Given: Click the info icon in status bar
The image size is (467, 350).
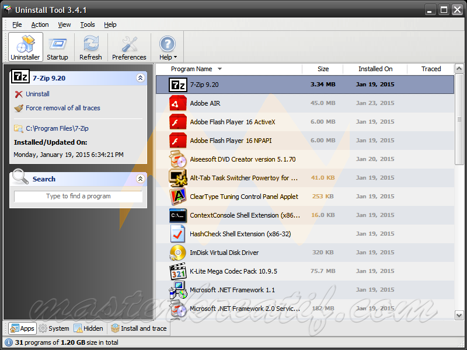Looking at the screenshot, I should (9, 342).
